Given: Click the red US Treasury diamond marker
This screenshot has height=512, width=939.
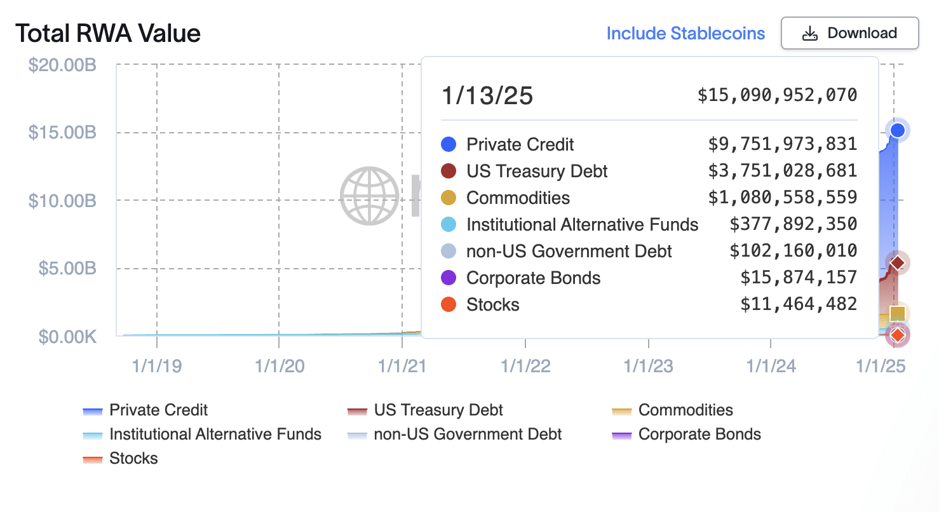Looking at the screenshot, I should pos(897,263).
